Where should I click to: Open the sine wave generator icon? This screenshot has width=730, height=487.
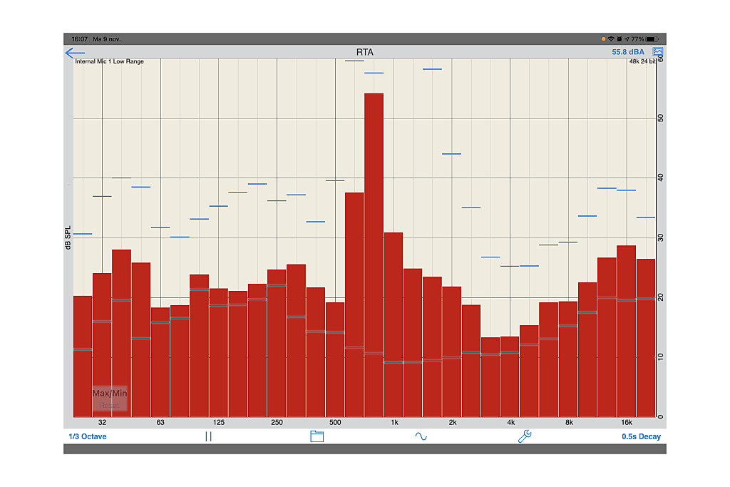421,436
